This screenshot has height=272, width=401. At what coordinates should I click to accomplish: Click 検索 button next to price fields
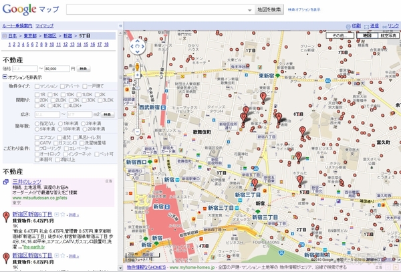click(83, 69)
